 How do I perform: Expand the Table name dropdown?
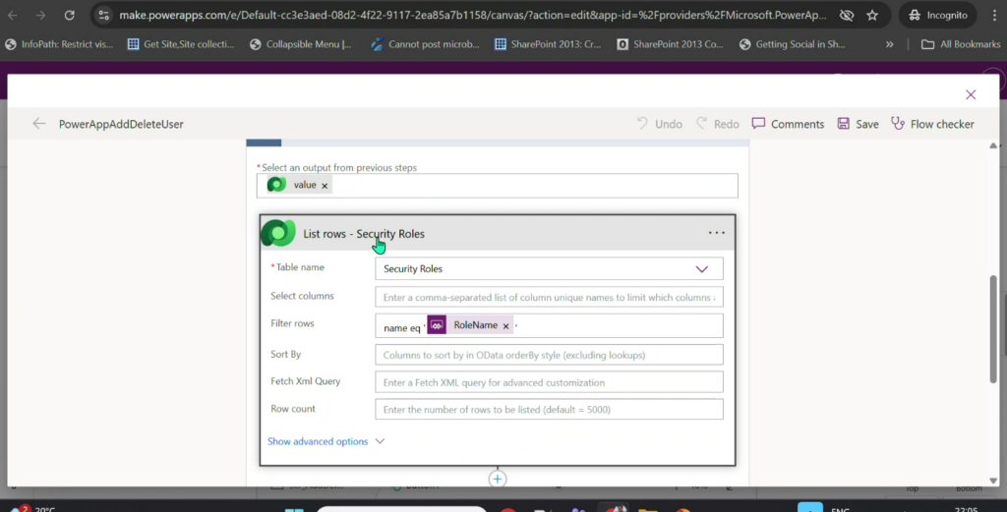702,268
